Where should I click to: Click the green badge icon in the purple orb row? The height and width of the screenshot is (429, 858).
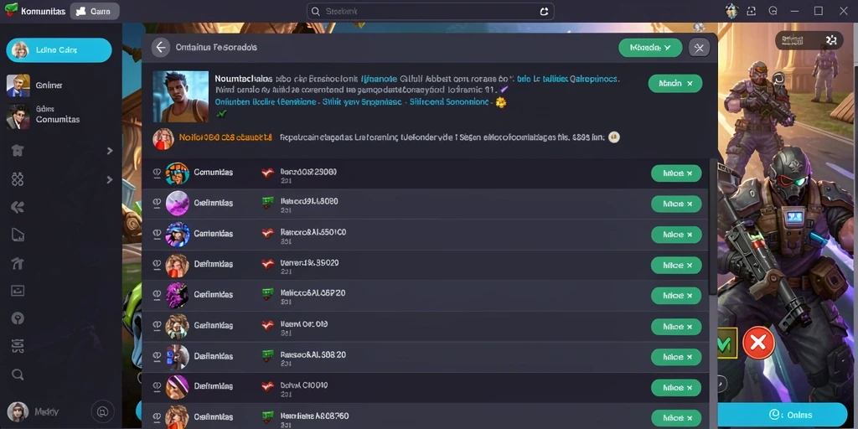pyautogui.click(x=267, y=203)
